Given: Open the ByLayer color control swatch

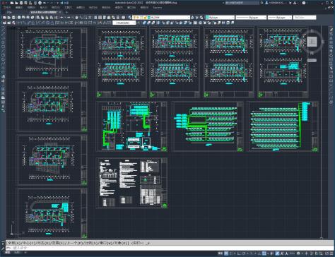Looking at the screenshot, I should tap(220, 18).
